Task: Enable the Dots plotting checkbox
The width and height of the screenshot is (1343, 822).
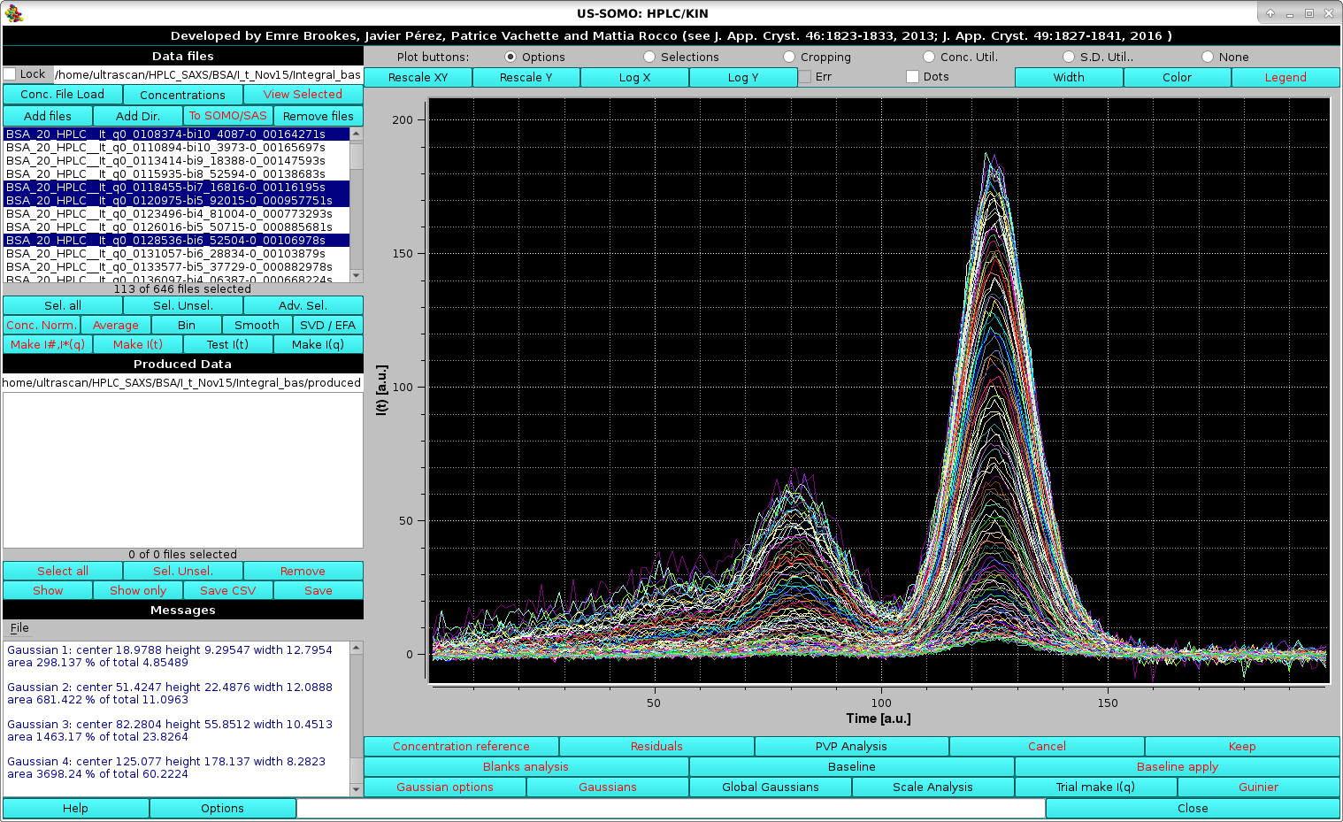Action: pos(912,77)
